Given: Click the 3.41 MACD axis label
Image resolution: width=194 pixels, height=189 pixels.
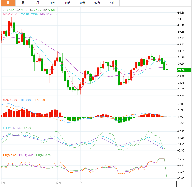Looking at the screenshot, I should [x=180, y=104].
